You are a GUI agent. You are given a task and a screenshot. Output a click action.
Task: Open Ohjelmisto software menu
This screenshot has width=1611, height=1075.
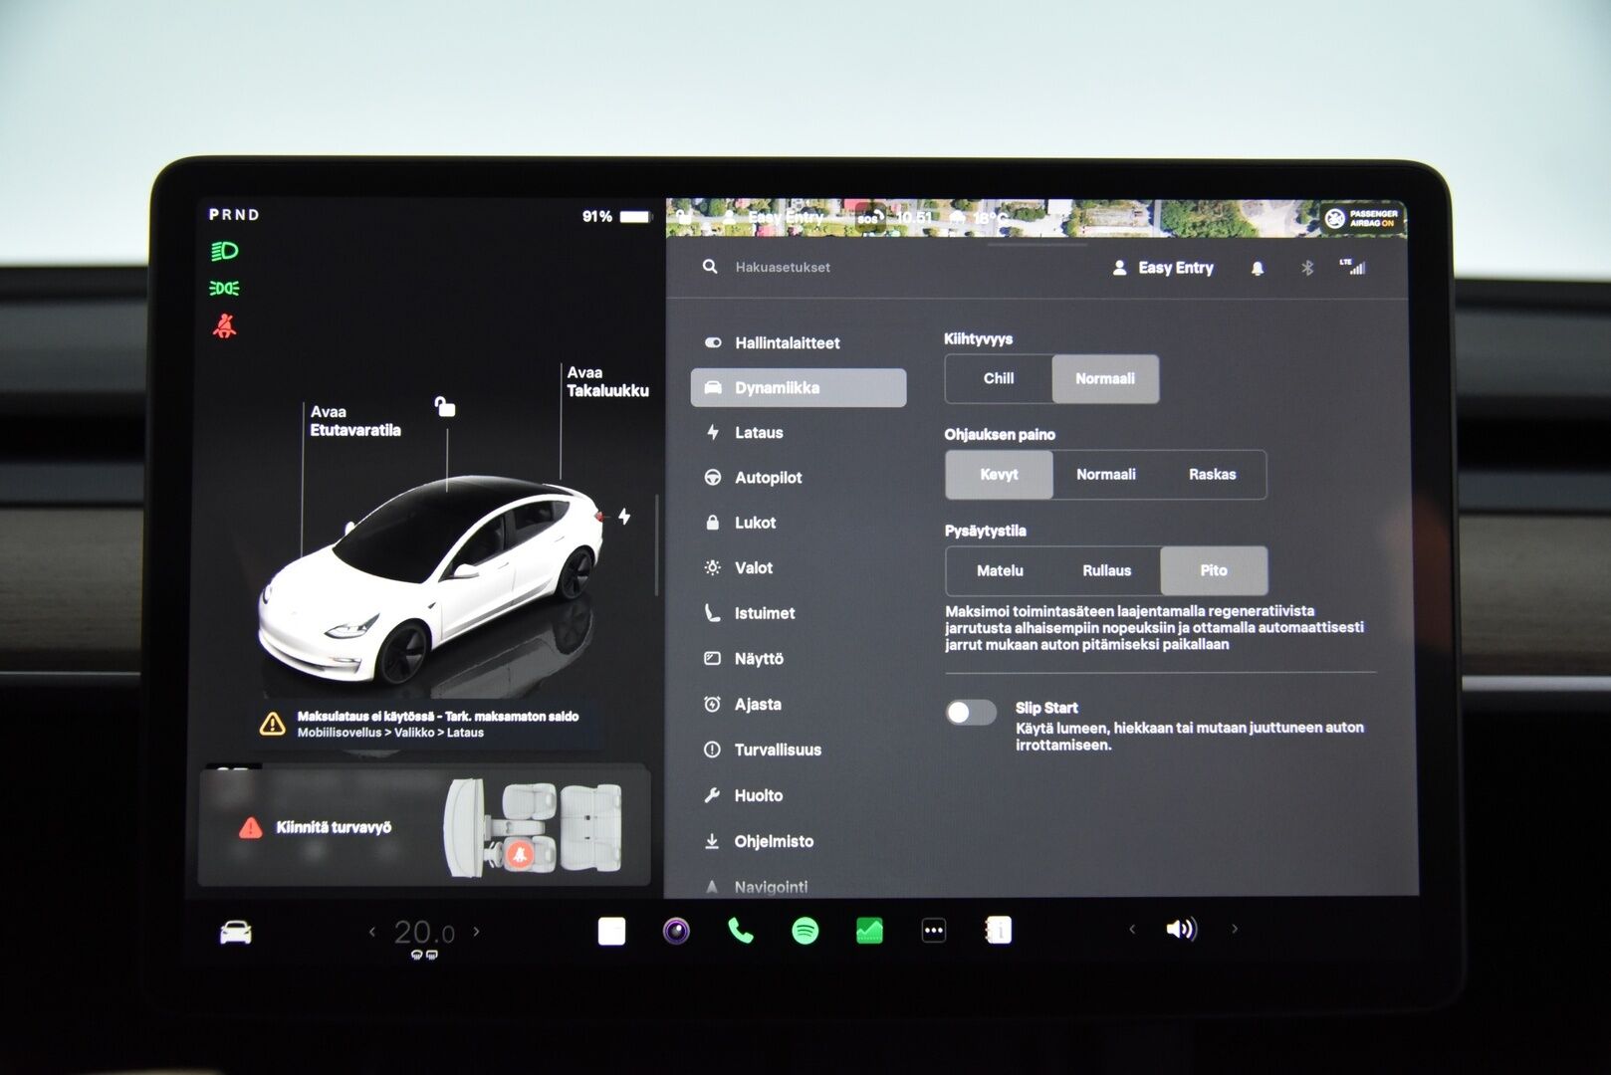pyautogui.click(x=799, y=841)
